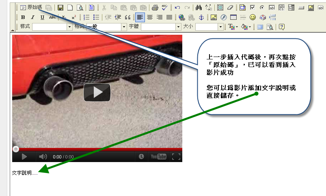Click the Save icon in toolbar

point(60,7)
